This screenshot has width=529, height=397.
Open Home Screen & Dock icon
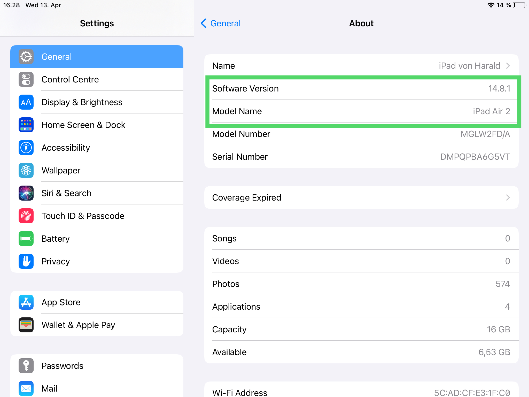click(26, 125)
